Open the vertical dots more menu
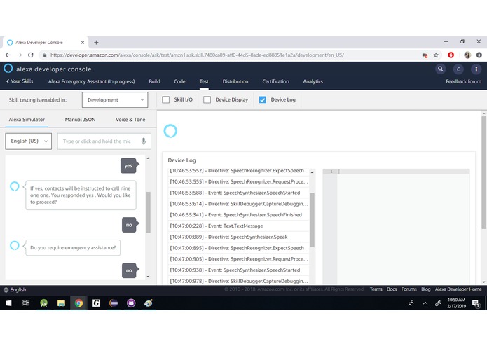 476,69
